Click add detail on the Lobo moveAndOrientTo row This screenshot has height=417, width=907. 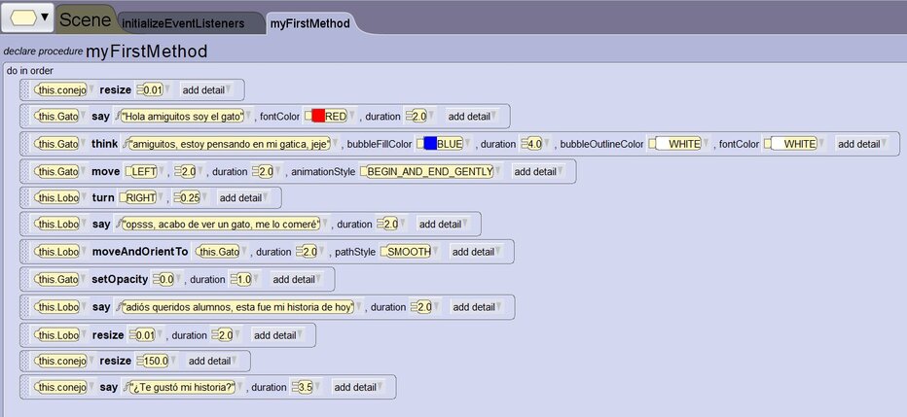pyautogui.click(x=475, y=252)
